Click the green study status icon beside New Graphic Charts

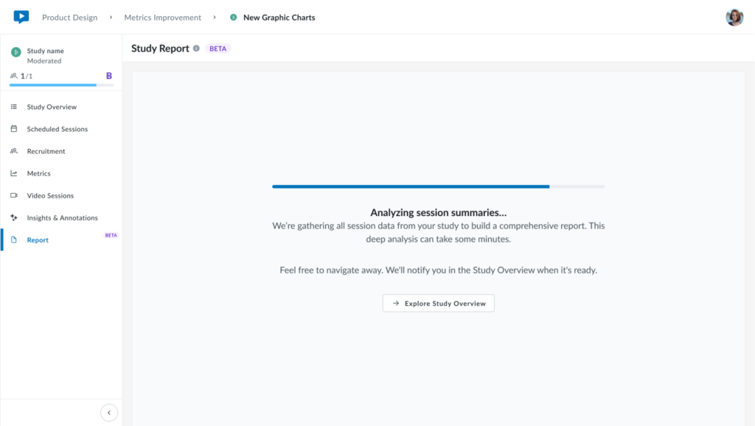point(234,18)
